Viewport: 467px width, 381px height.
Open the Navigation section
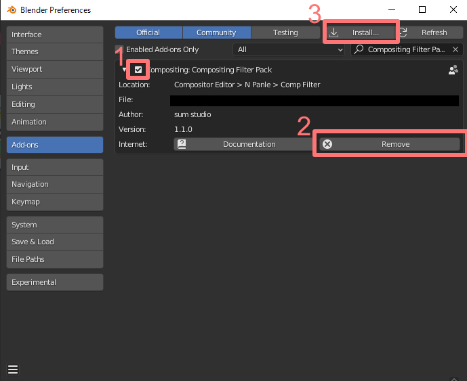(x=55, y=184)
